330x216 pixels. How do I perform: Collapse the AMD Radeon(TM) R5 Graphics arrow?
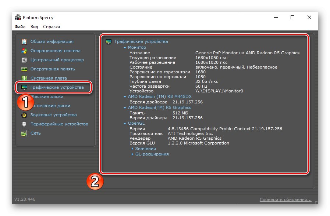coord(125,107)
